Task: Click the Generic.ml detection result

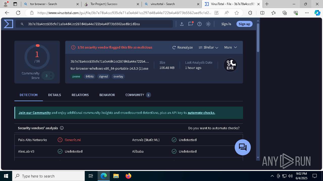Action: 73,140
